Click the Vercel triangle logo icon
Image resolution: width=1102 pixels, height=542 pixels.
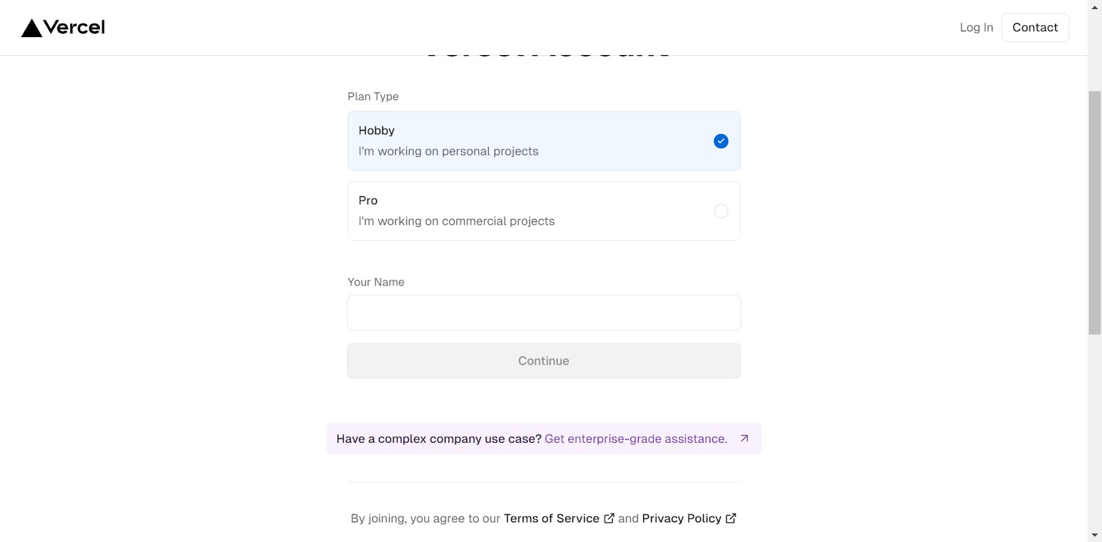tap(32, 28)
